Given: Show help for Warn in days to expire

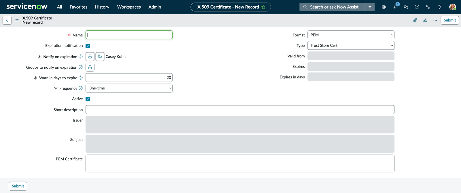Looking at the screenshot, I should [81, 78].
